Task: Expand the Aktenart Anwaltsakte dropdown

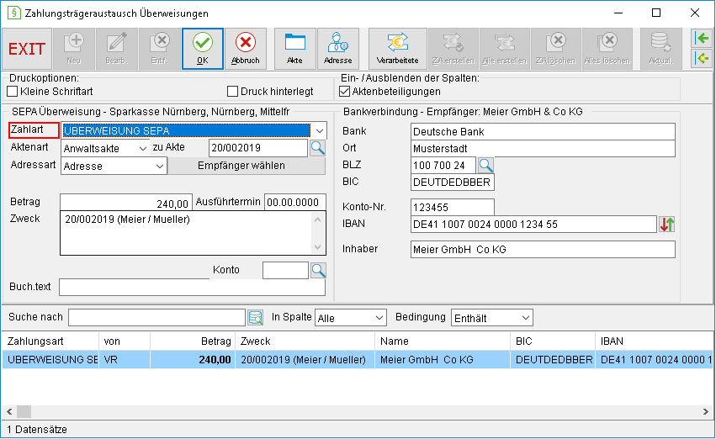Action: pyautogui.click(x=143, y=148)
